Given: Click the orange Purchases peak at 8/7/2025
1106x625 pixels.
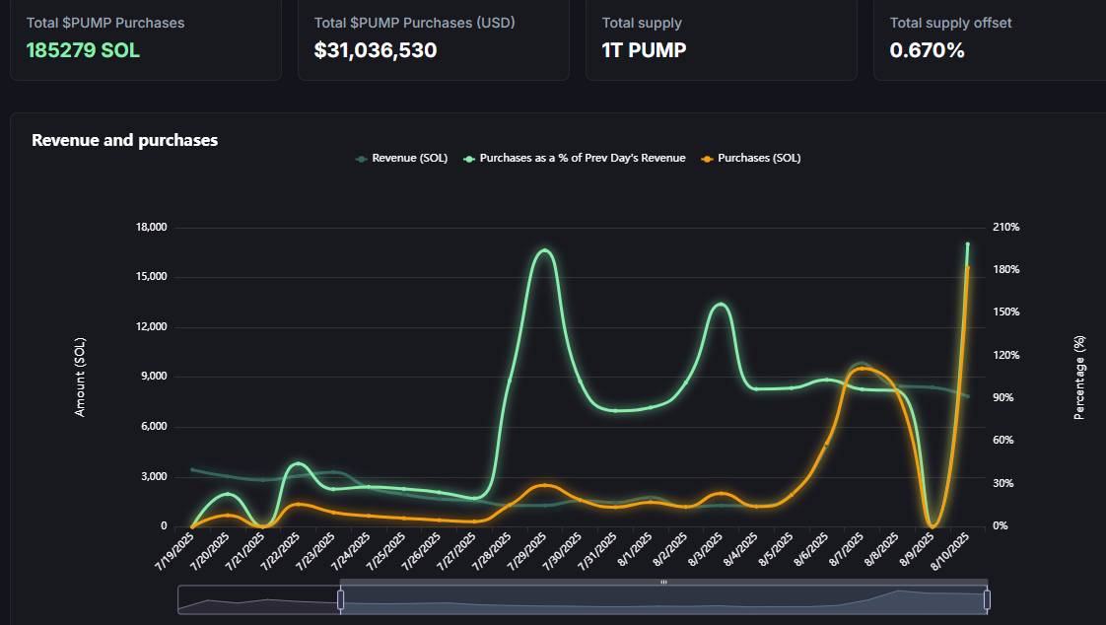Looking at the screenshot, I should pos(862,369).
